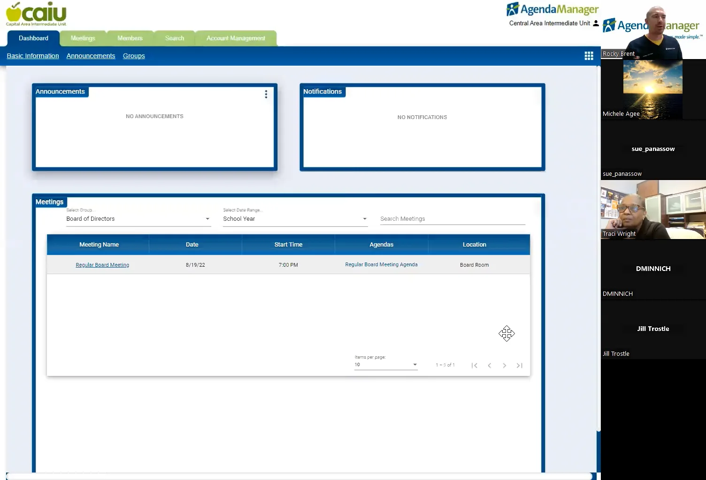Expand the Select Group dropdown
Image resolution: width=706 pixels, height=480 pixels.
[138, 219]
